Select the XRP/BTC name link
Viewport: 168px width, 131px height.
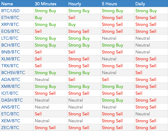(x=10, y=25)
